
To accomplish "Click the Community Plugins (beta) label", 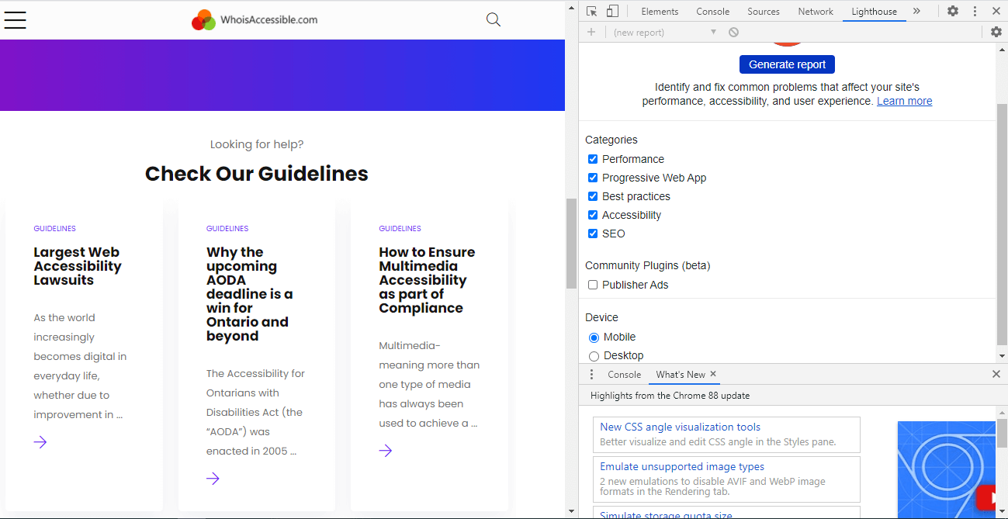I will coord(647,265).
